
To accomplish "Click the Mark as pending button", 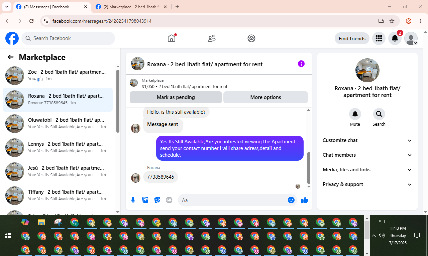I will click(x=176, y=97).
